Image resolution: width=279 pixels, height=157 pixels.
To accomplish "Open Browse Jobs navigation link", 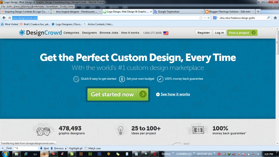I will coord(109,33).
